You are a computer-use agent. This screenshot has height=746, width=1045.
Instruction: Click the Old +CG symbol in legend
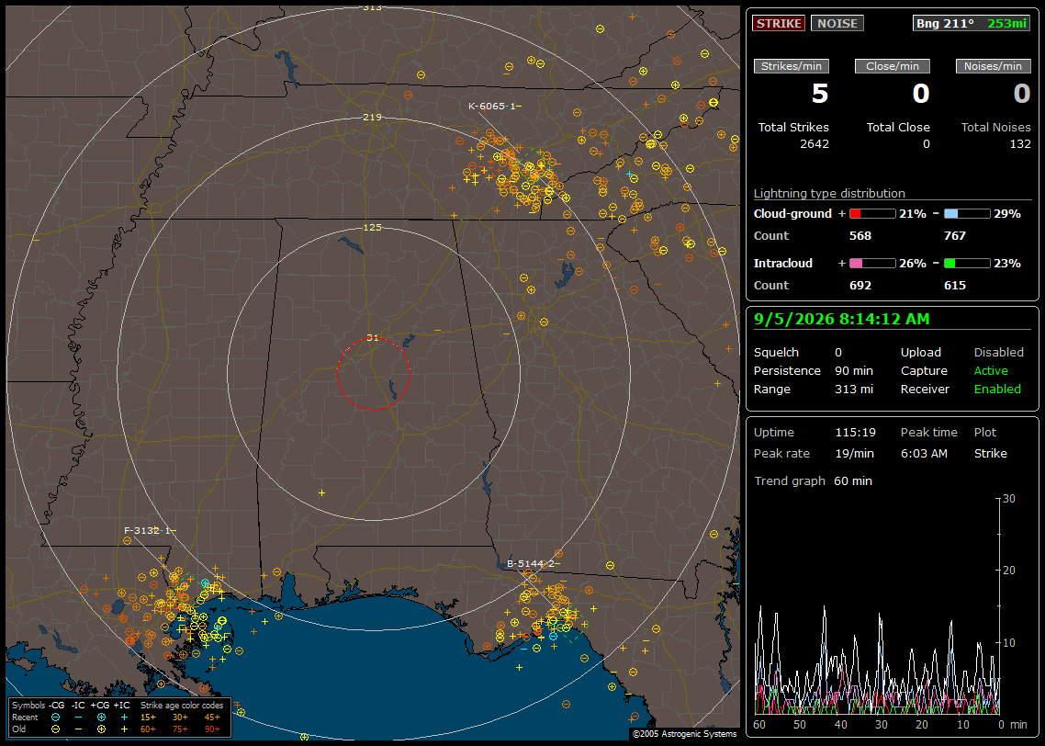(101, 729)
